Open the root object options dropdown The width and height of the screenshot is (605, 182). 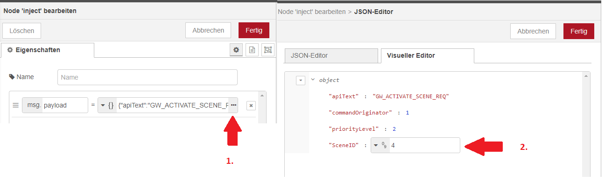(x=301, y=80)
